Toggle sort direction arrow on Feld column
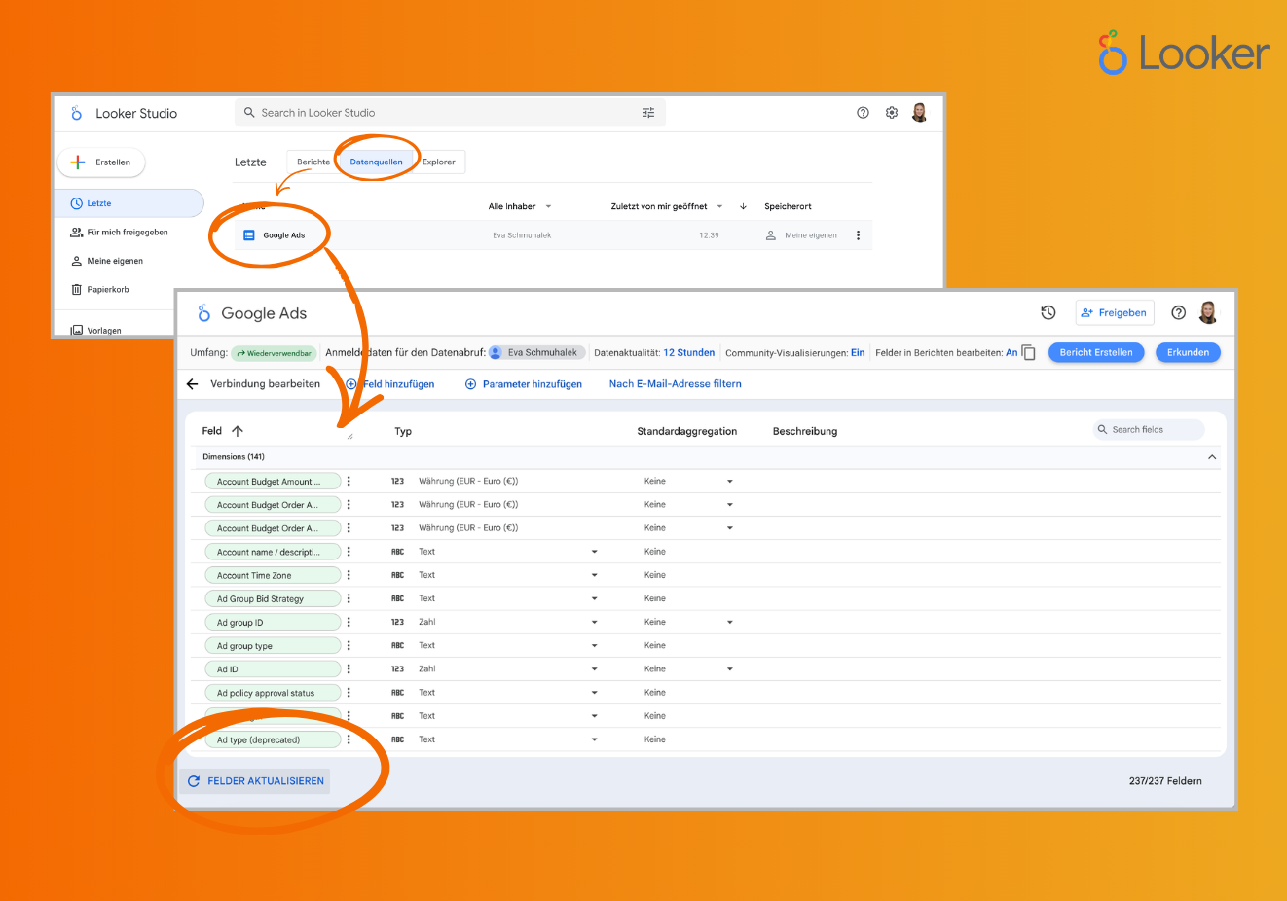The height and width of the screenshot is (901, 1287). (x=238, y=431)
